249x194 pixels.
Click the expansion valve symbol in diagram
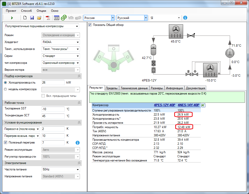(x=195, y=74)
